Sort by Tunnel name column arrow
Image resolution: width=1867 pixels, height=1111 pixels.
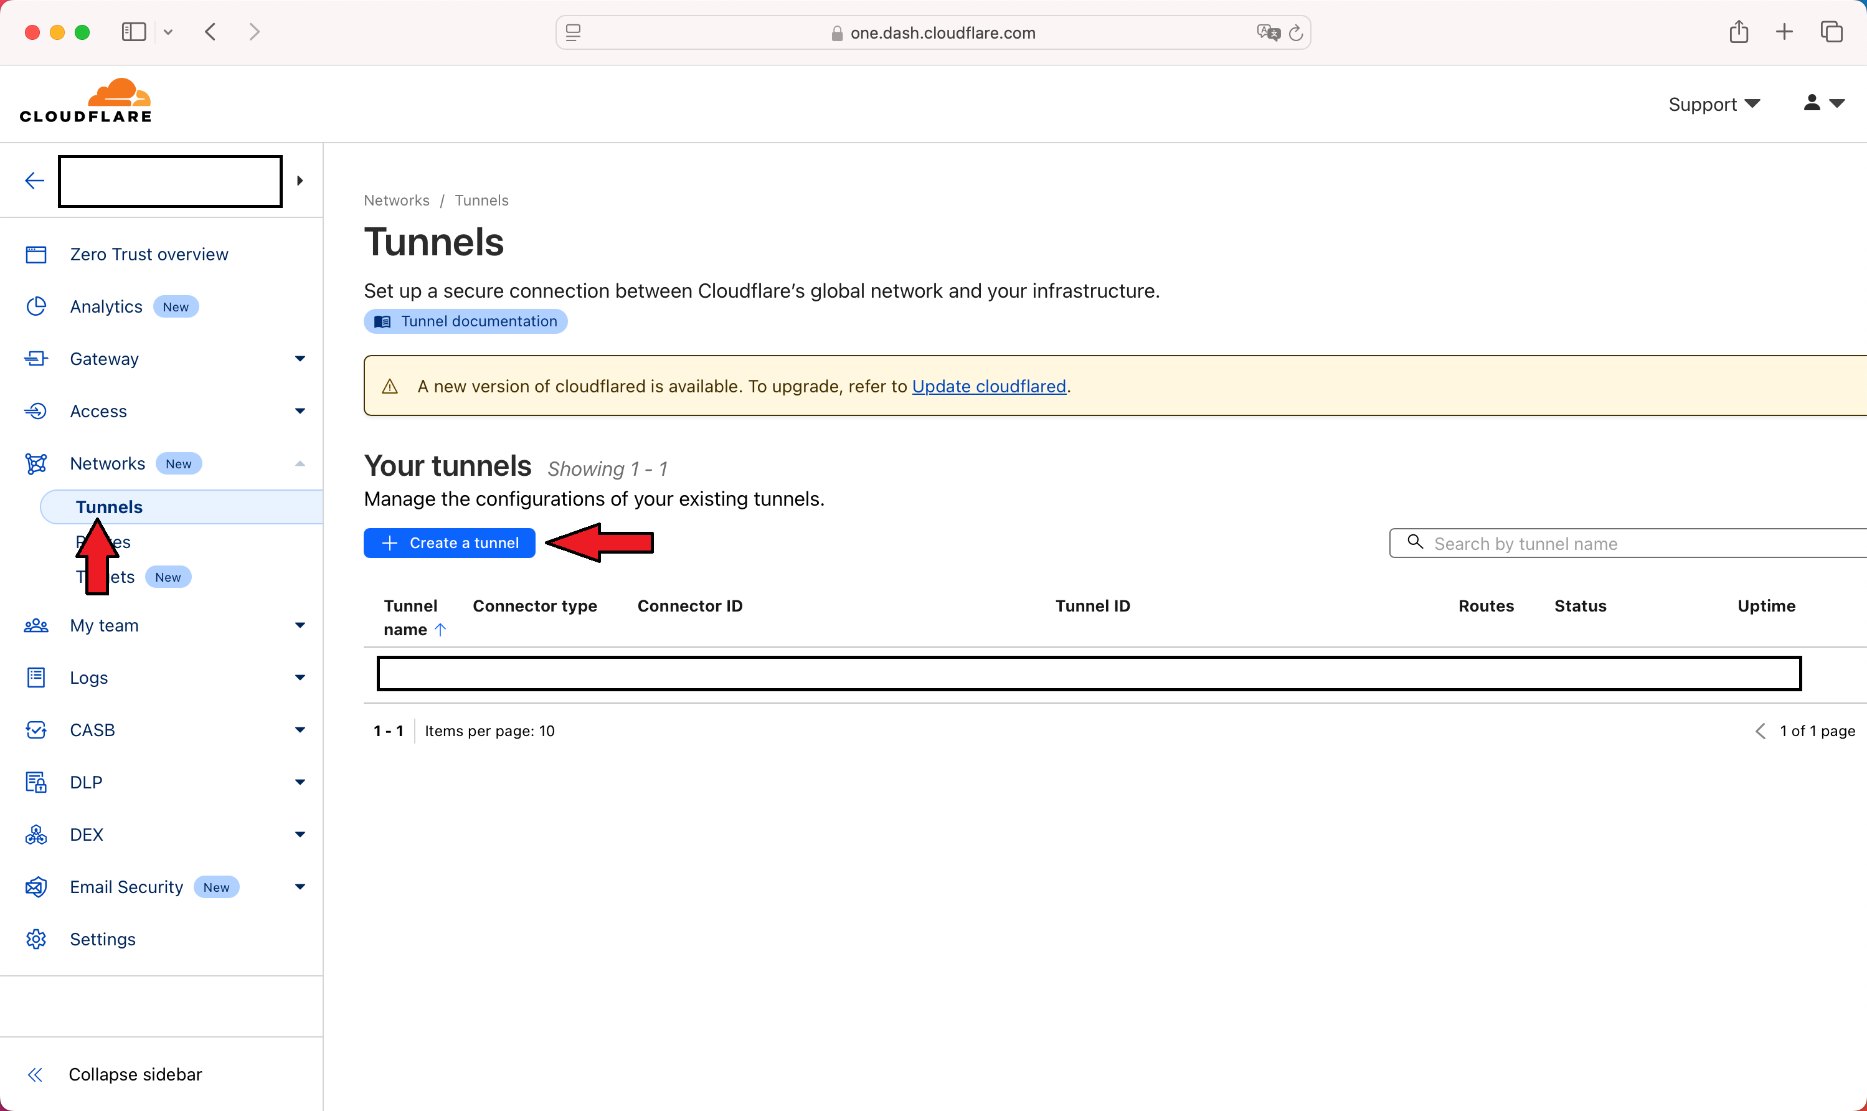click(440, 630)
